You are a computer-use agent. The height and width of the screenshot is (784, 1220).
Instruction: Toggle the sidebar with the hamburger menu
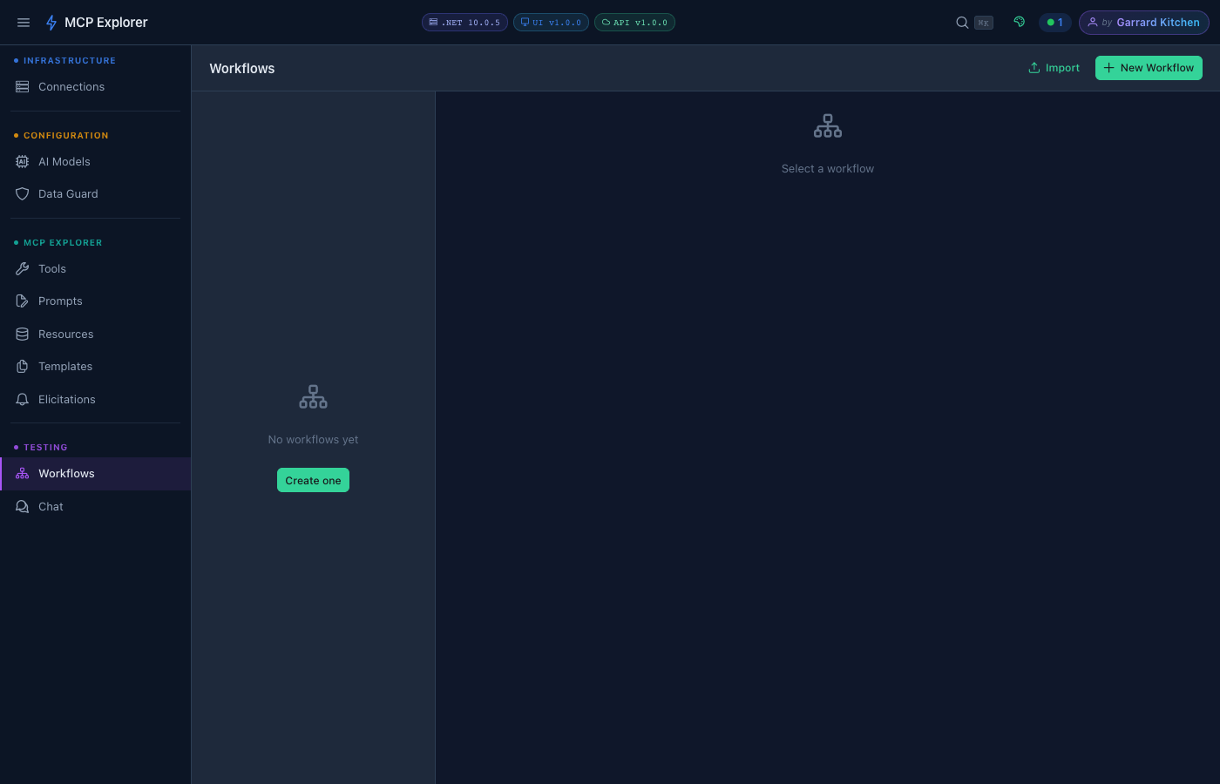(x=24, y=22)
